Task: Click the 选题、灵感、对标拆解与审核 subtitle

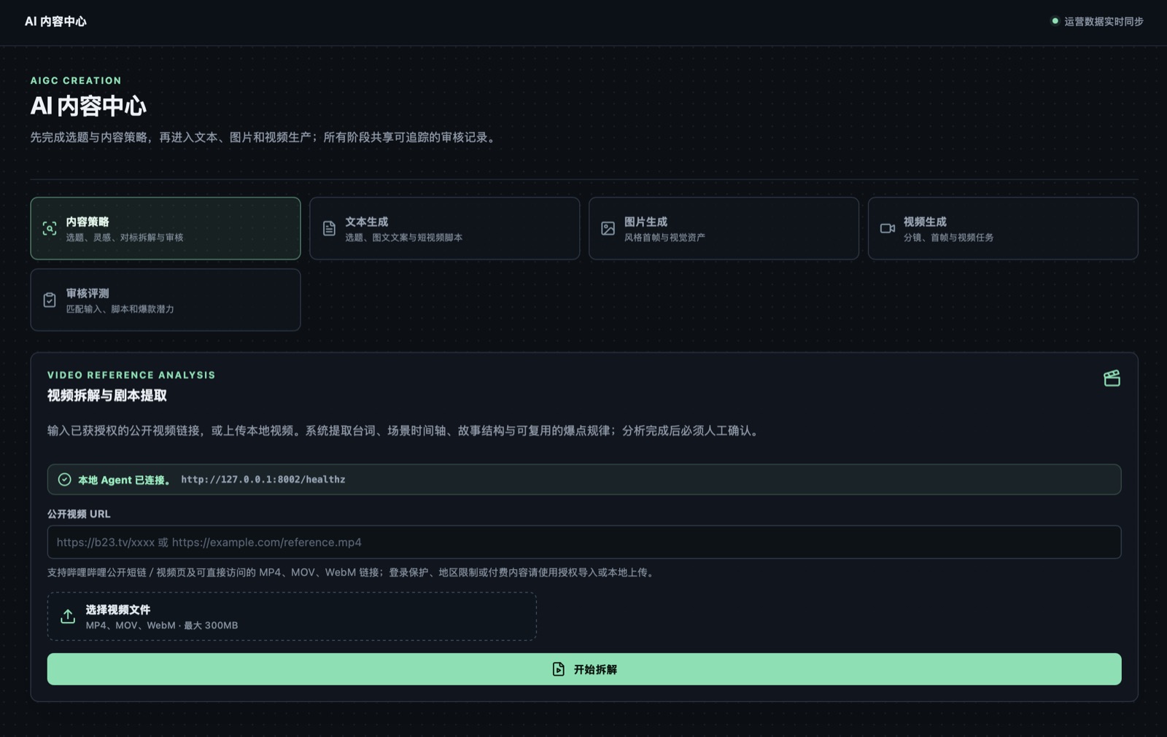Action: coord(125,238)
